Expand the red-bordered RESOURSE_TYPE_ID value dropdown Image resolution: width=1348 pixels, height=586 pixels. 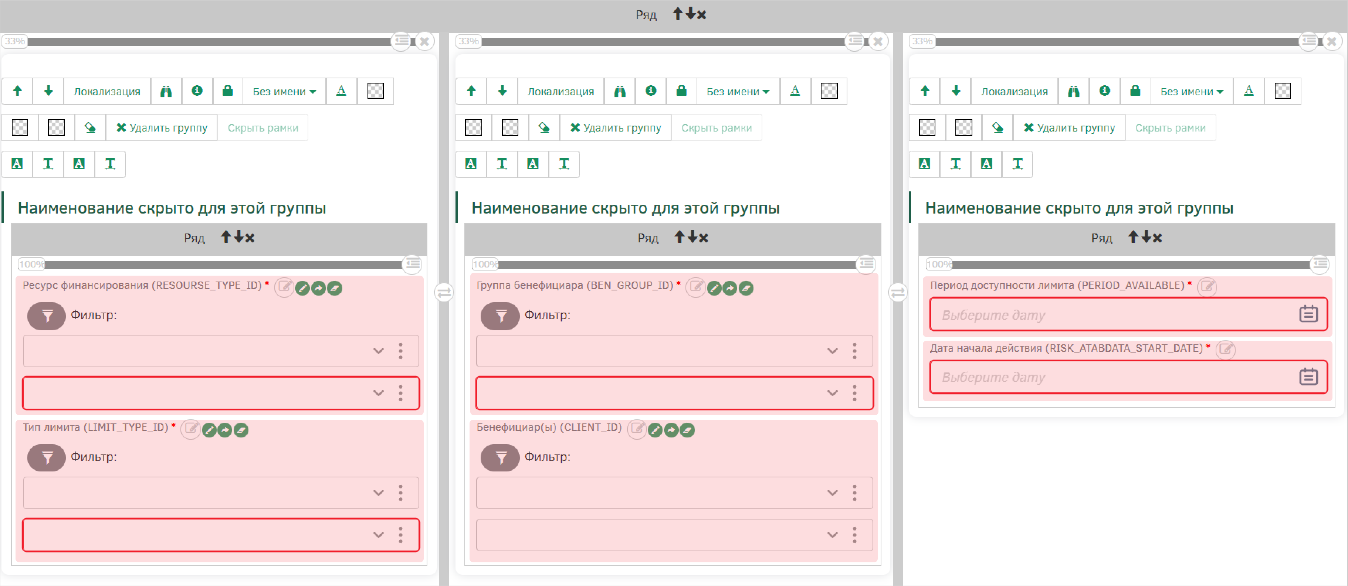tap(378, 393)
